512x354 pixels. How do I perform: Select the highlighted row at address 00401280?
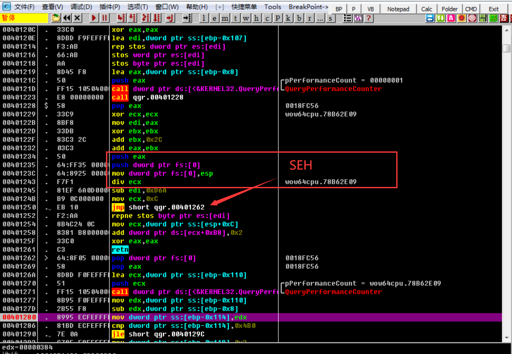coord(252,317)
